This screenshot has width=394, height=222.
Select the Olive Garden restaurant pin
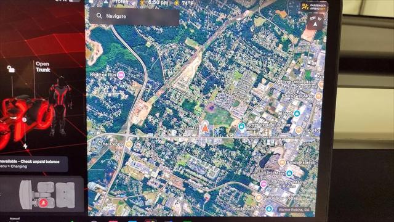pyautogui.click(x=321, y=84)
